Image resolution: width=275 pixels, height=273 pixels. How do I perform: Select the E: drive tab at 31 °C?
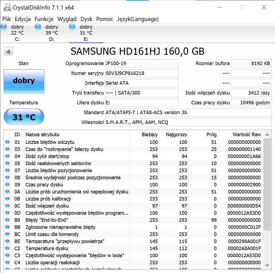point(86,33)
